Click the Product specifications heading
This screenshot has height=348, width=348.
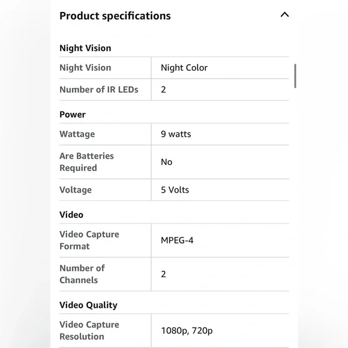point(115,16)
